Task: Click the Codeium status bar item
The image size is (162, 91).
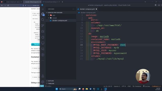Action: [156, 86]
